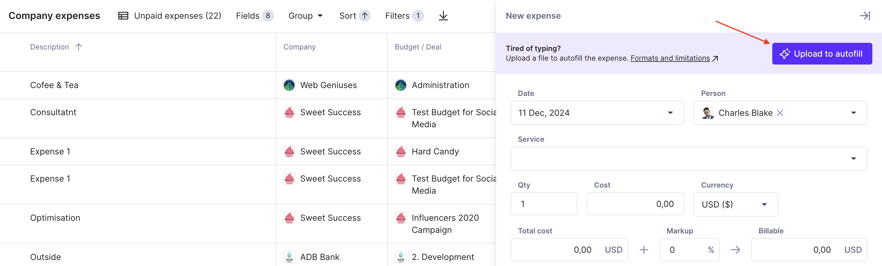
Task: Click Sweet Success company in Optimisation row
Action: point(332,224)
